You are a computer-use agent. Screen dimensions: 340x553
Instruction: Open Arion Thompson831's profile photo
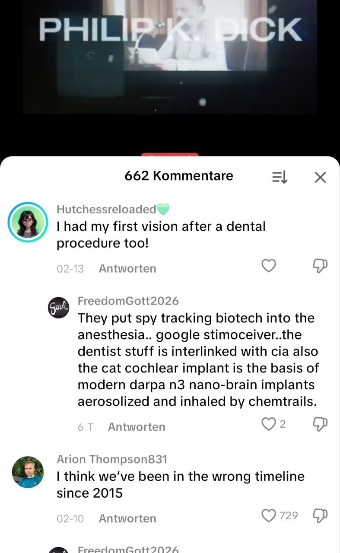28,472
